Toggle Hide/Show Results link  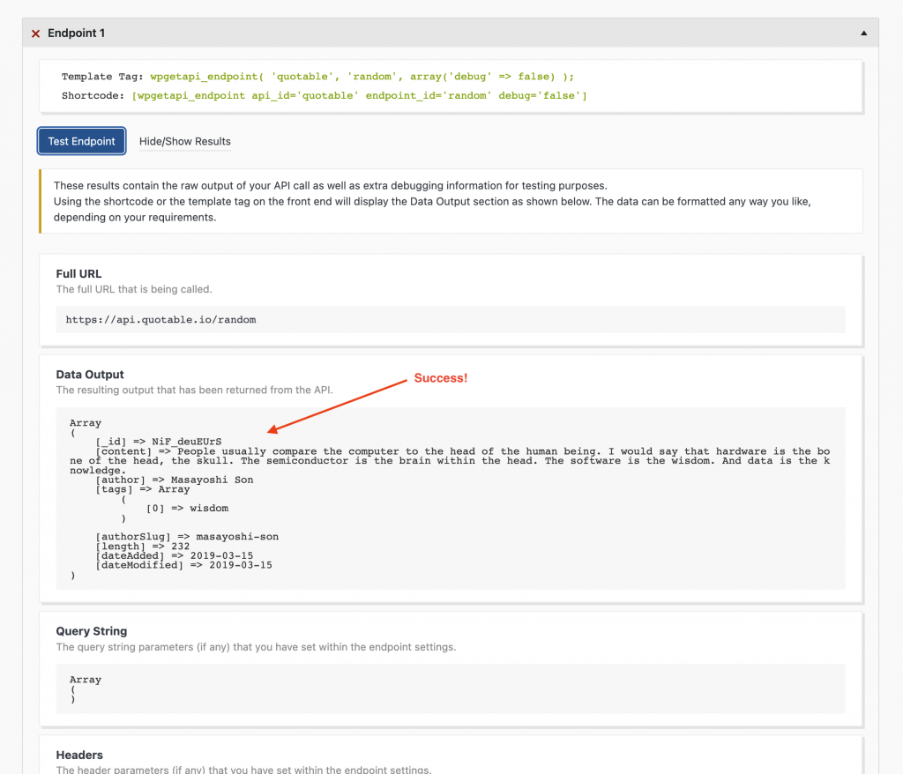(185, 142)
